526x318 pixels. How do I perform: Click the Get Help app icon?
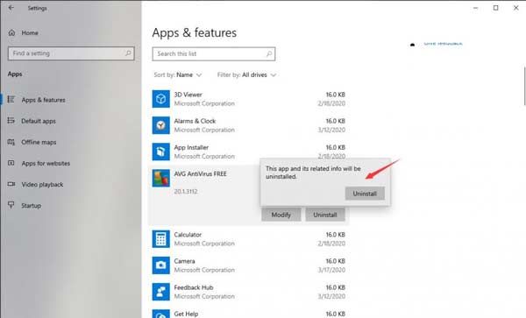click(161, 314)
